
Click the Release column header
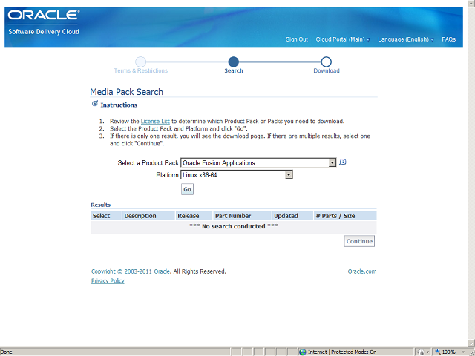click(194, 216)
